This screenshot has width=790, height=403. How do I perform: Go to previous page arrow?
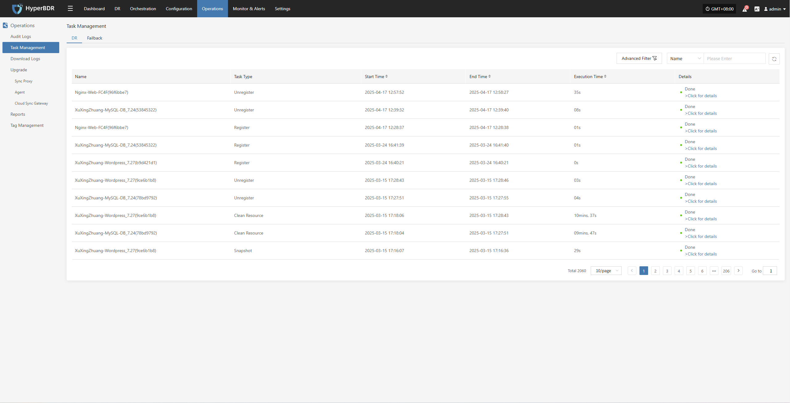pyautogui.click(x=632, y=271)
